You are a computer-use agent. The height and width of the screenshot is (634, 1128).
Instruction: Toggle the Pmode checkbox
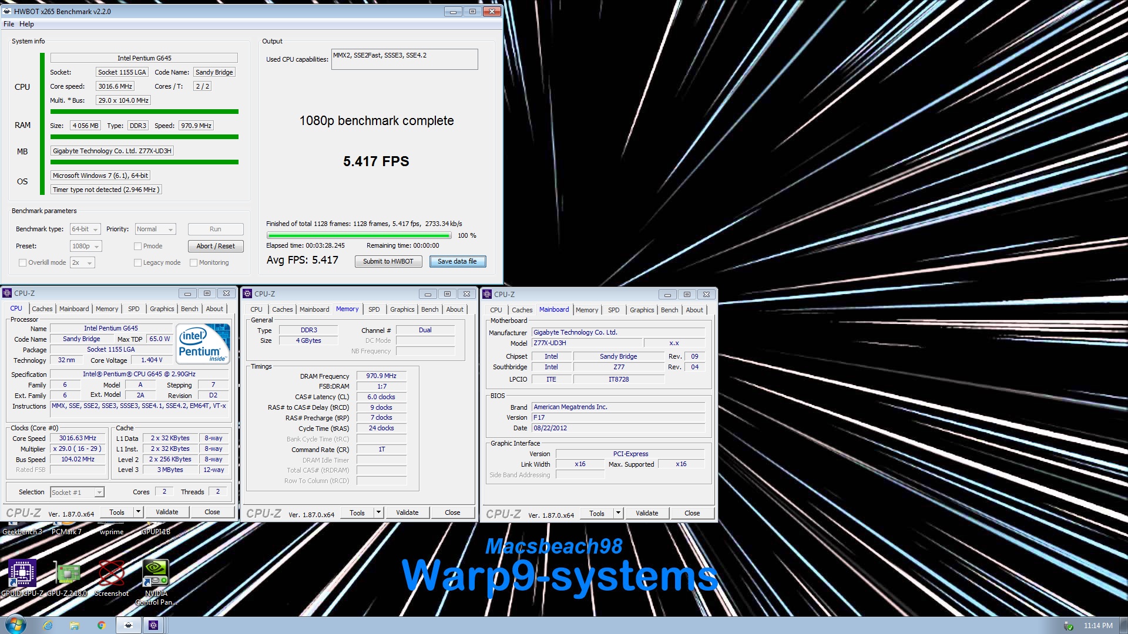(x=137, y=246)
